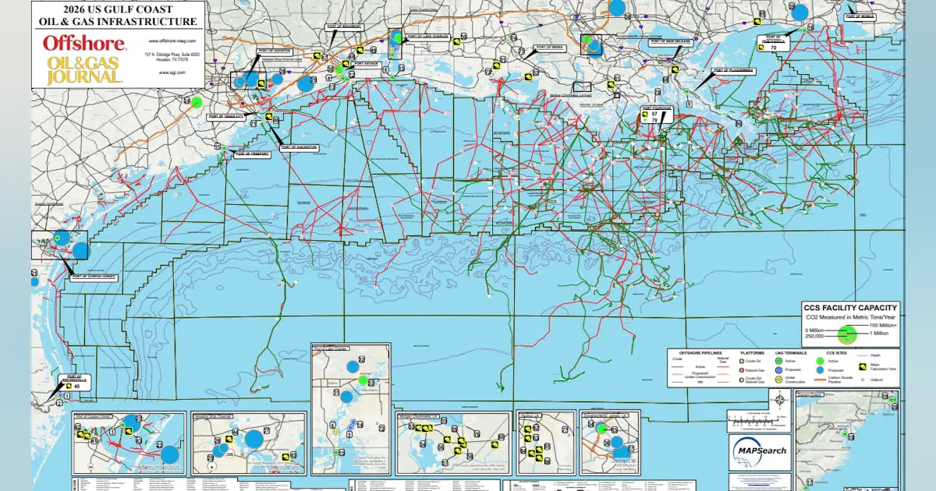Click the Crude Oil/Natural Gas platform legend symbol
This screenshot has height=491, width=936.
[743, 380]
